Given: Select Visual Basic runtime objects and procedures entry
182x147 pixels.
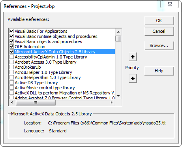Looking at the screenshot, I should point(56,36).
